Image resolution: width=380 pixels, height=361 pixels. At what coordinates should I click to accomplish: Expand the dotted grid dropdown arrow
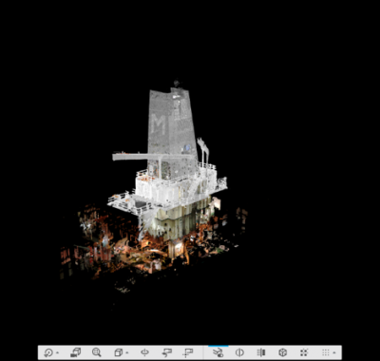tap(334, 352)
